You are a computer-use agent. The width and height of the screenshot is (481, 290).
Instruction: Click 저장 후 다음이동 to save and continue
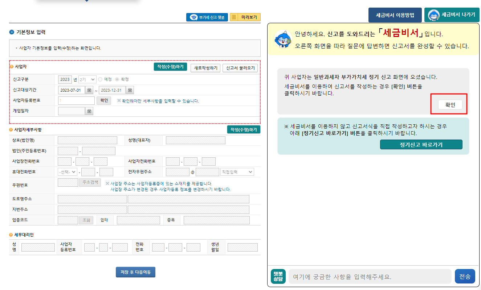(135, 272)
